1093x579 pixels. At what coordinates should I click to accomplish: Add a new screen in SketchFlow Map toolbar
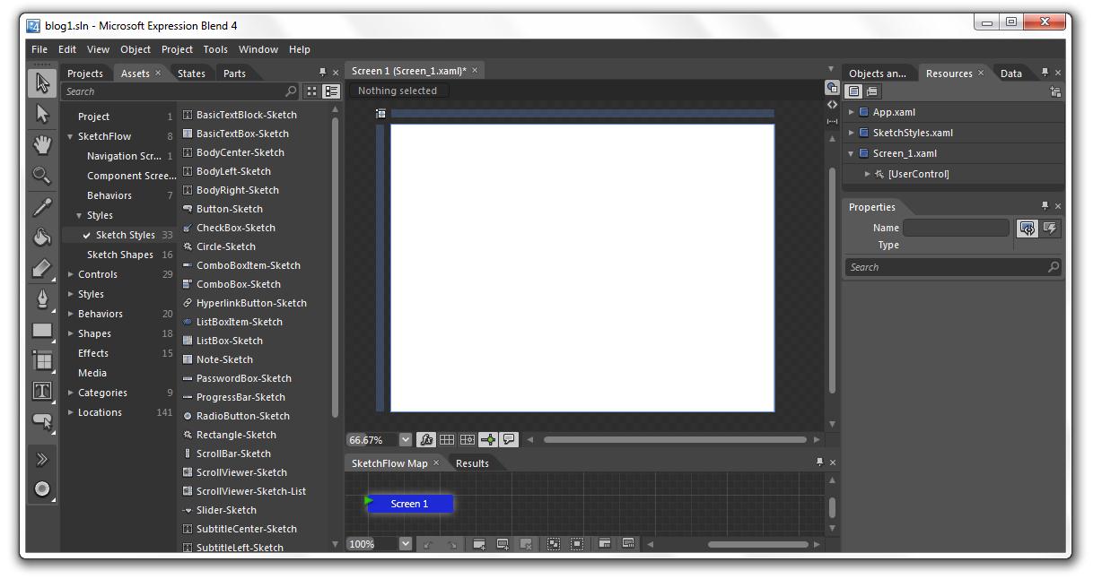click(478, 542)
